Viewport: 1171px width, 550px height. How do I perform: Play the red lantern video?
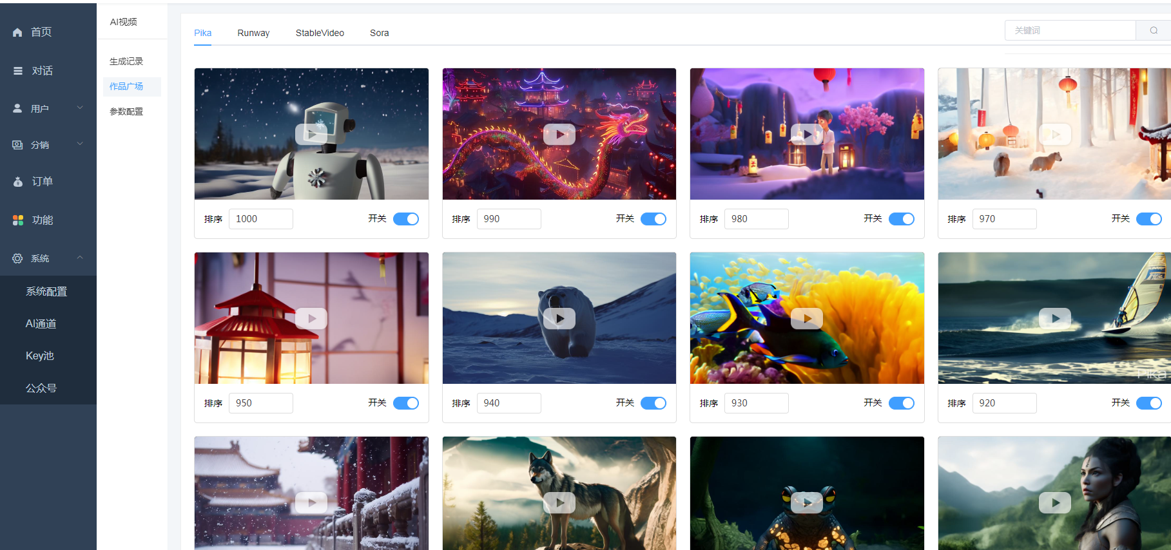pos(311,318)
